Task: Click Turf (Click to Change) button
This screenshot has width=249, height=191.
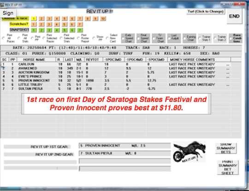Action: [x=206, y=12]
